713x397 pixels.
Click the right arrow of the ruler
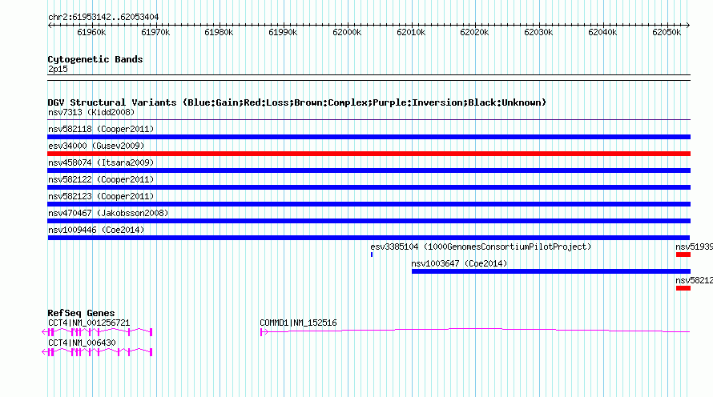(x=688, y=25)
